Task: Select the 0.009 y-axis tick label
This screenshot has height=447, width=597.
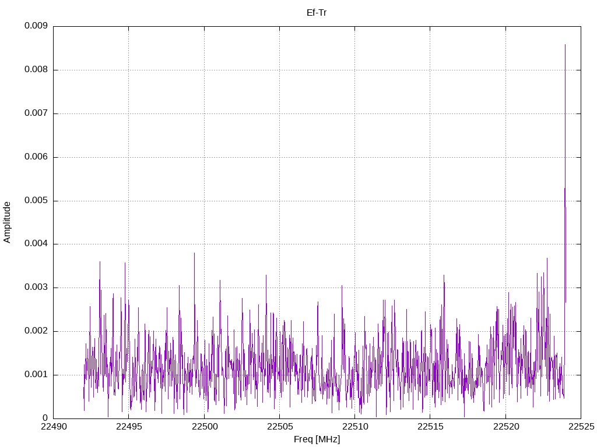Action: (x=36, y=26)
